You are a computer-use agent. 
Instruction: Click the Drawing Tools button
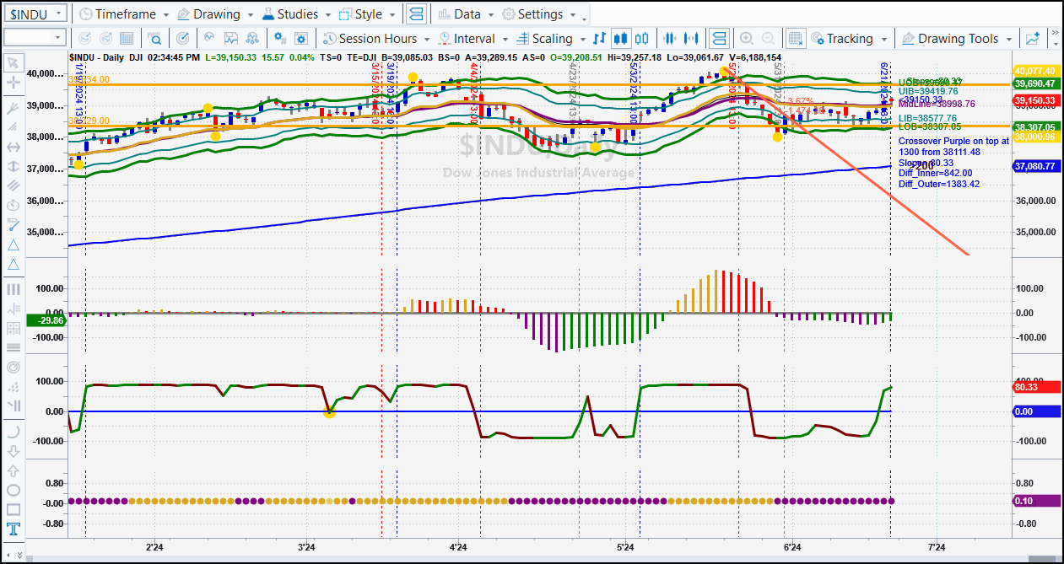tap(950, 39)
